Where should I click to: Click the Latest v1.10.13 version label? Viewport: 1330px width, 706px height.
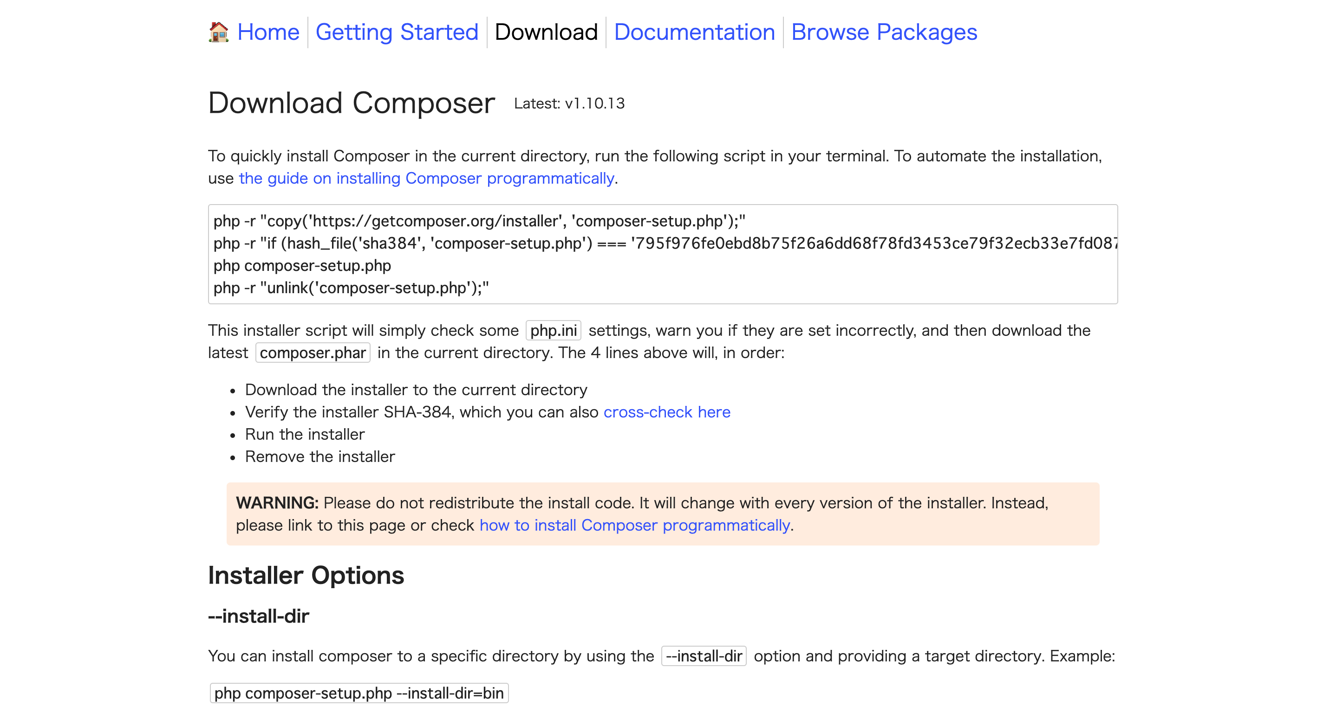(569, 103)
